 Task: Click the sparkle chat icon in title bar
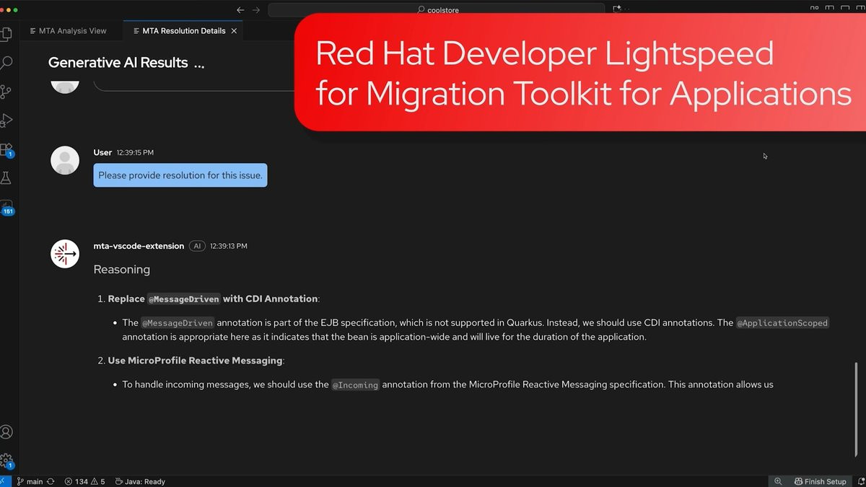point(617,9)
